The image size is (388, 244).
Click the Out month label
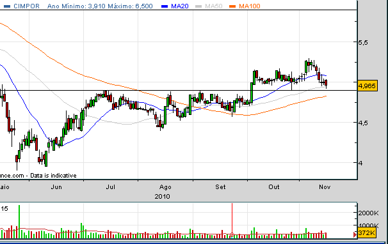274,187
